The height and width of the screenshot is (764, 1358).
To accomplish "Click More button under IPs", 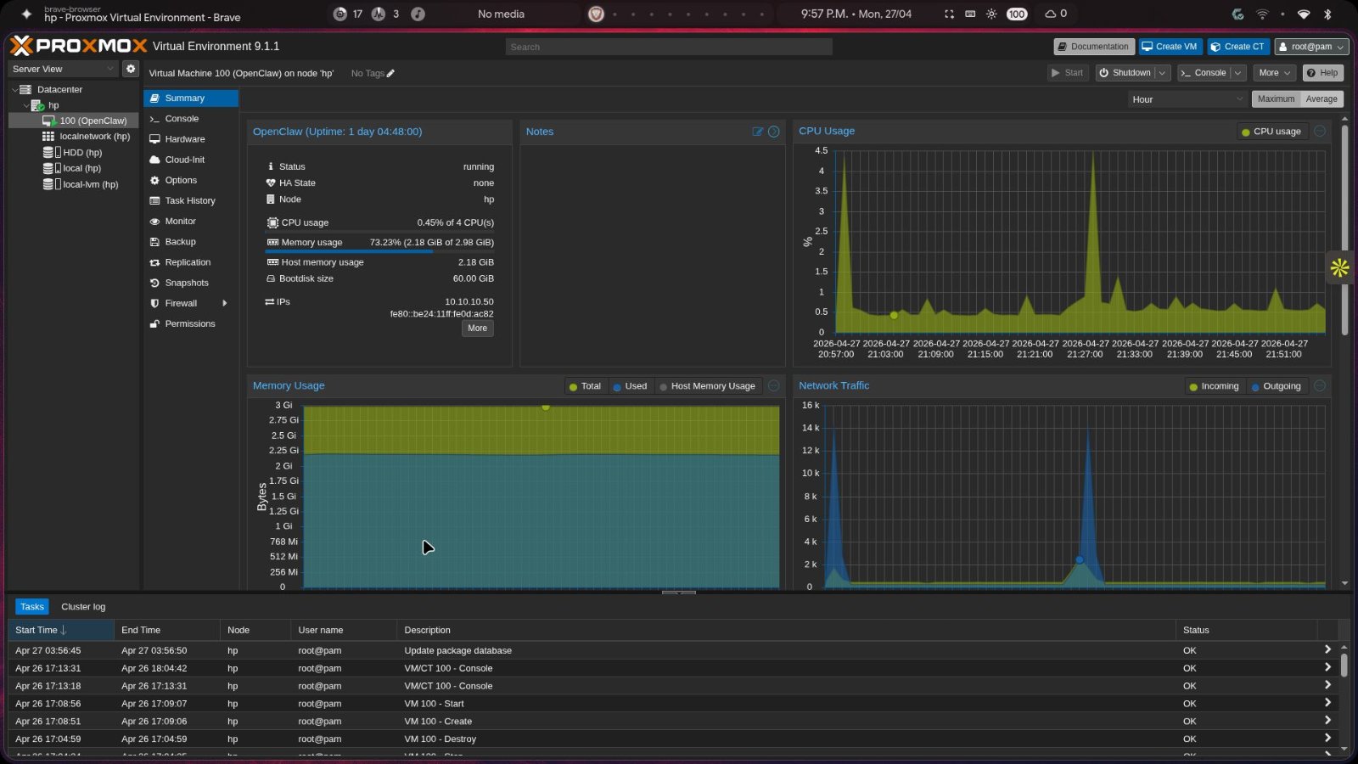I will (478, 329).
